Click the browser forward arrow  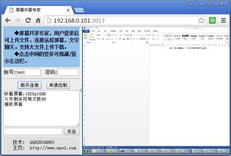(18, 20)
